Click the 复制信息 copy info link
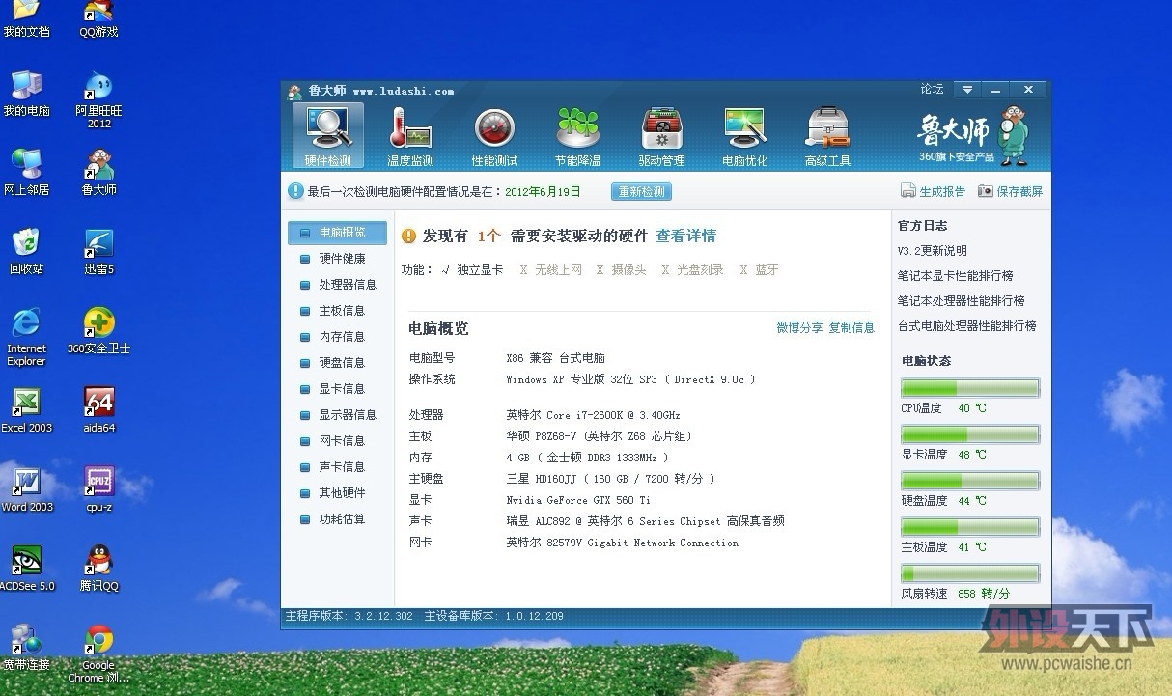 click(x=851, y=328)
